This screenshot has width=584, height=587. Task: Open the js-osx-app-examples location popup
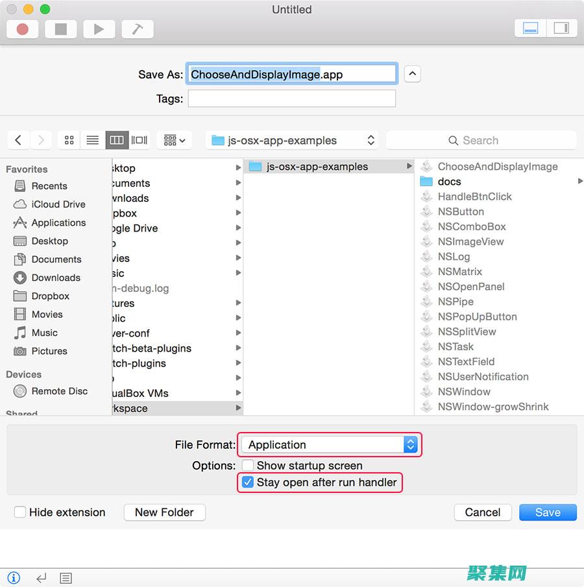tap(293, 140)
